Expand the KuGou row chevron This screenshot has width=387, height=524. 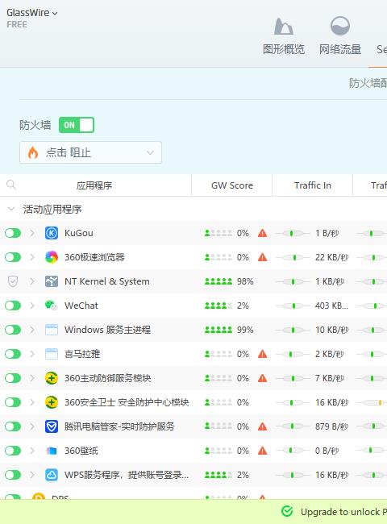[x=32, y=233]
